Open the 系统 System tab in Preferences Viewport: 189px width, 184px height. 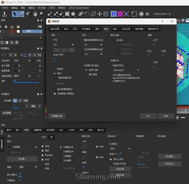click(66, 29)
